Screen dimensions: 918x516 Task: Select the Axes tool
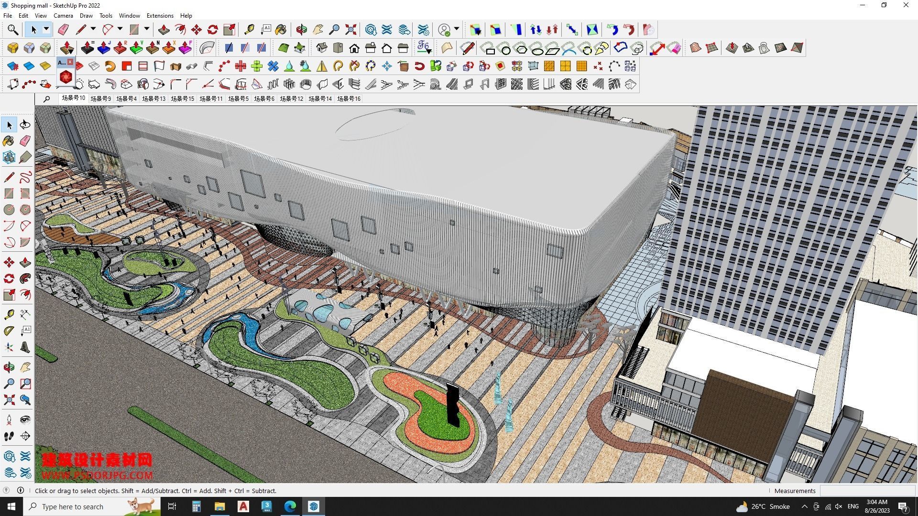9,347
